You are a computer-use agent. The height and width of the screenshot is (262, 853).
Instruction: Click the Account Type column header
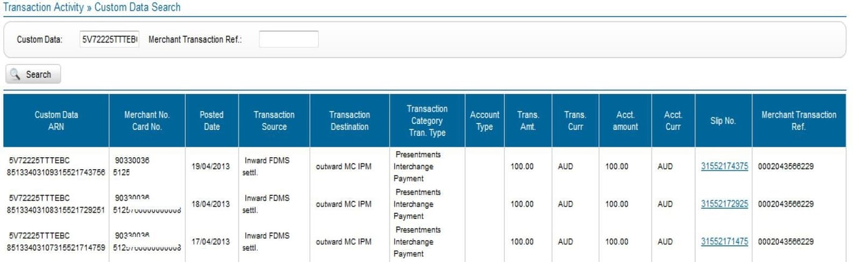coord(485,120)
